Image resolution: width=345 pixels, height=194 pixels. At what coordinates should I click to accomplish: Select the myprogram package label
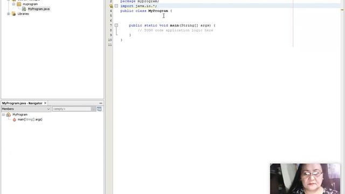pyautogui.click(x=30, y=4)
